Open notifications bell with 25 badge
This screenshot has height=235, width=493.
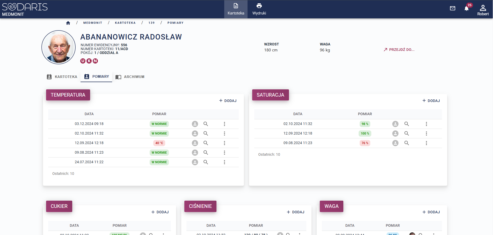467,9
